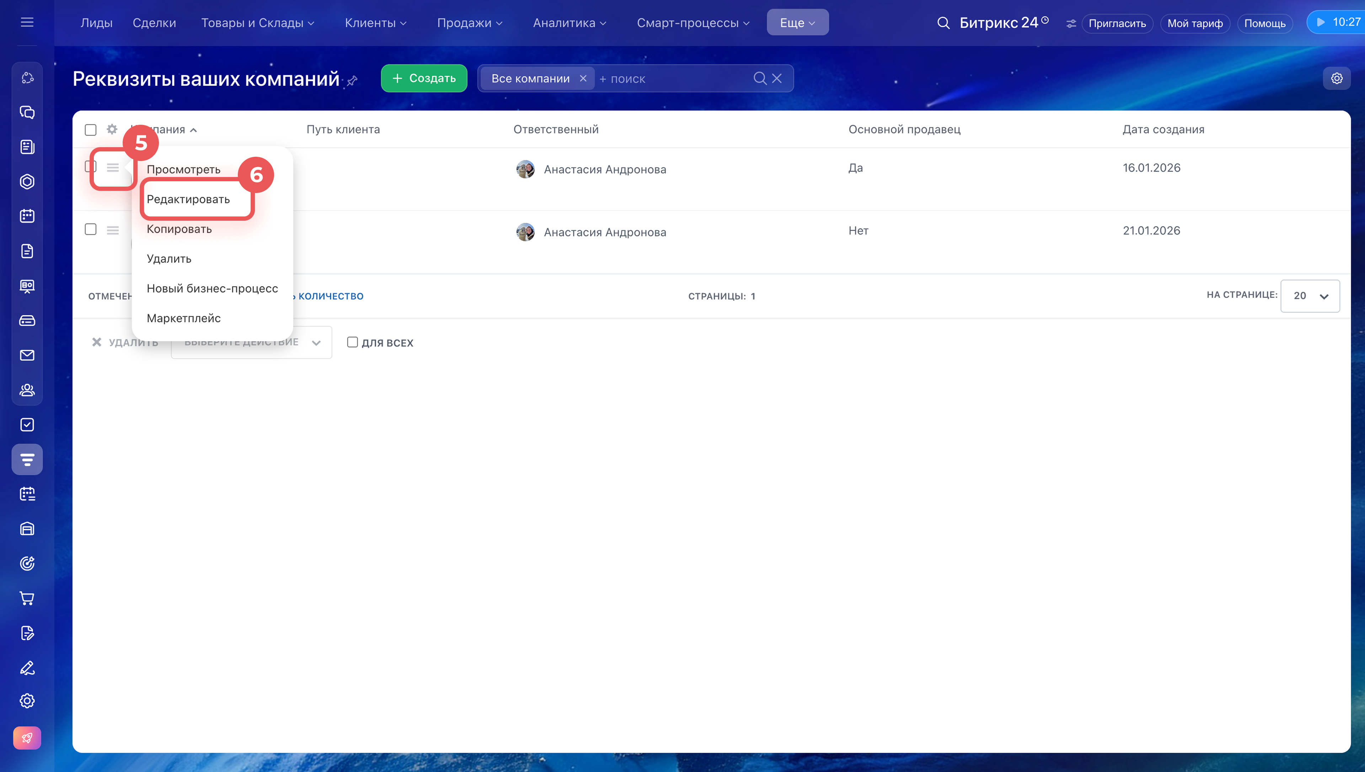The image size is (1365, 772).
Task: Open the hamburger main menu icon
Action: (27, 22)
